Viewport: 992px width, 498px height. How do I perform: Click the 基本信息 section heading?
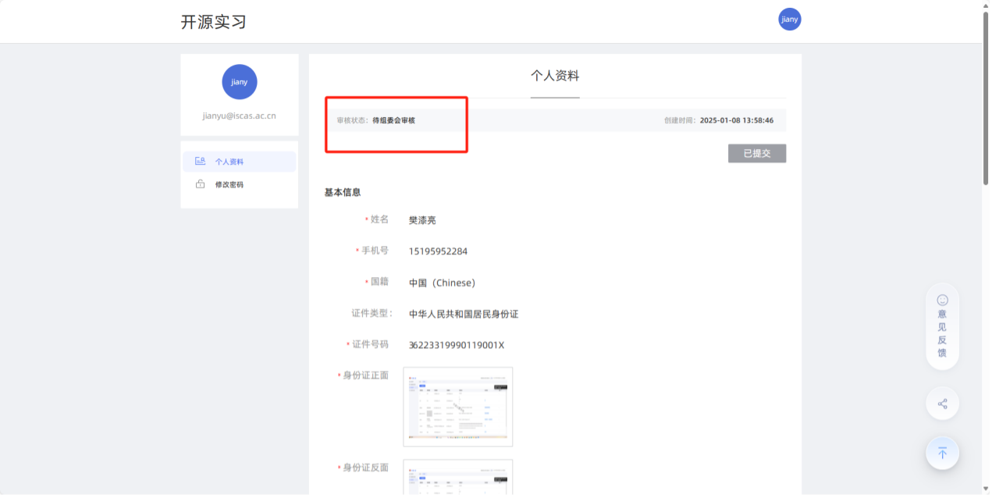click(343, 192)
